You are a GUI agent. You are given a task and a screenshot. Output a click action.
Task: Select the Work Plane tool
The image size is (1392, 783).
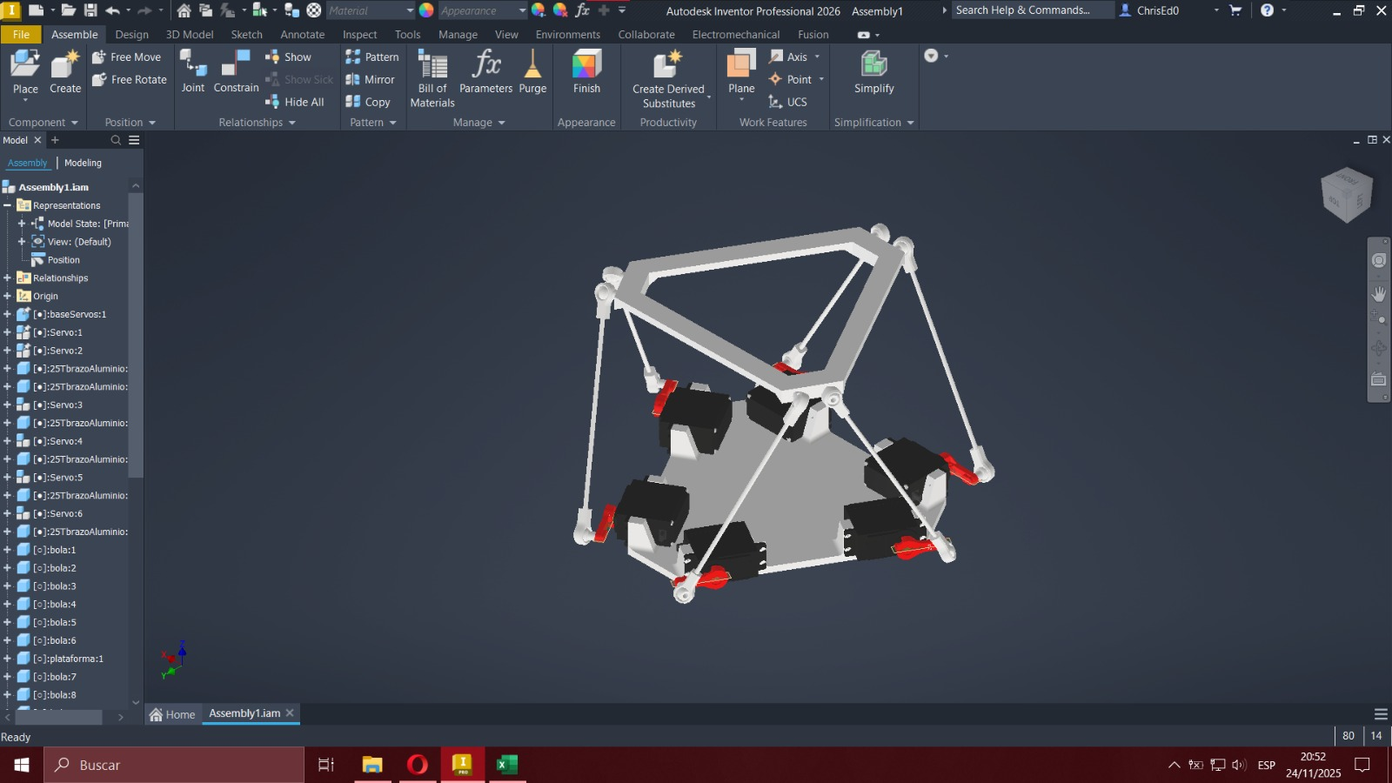click(741, 64)
